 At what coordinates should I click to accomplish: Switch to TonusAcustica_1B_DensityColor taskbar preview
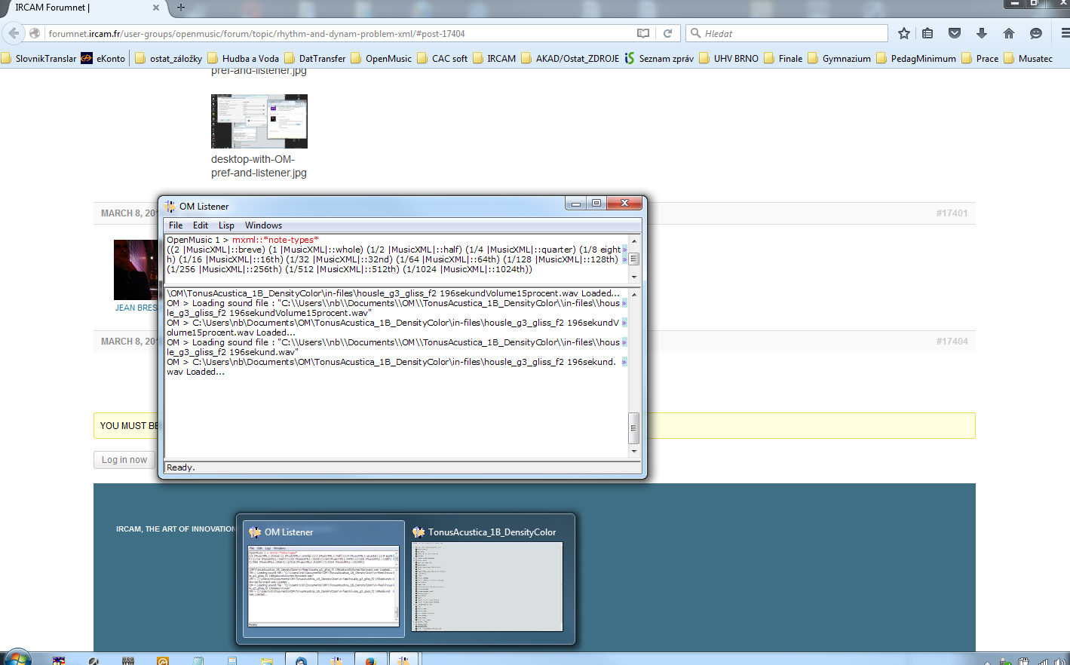pyautogui.click(x=487, y=579)
